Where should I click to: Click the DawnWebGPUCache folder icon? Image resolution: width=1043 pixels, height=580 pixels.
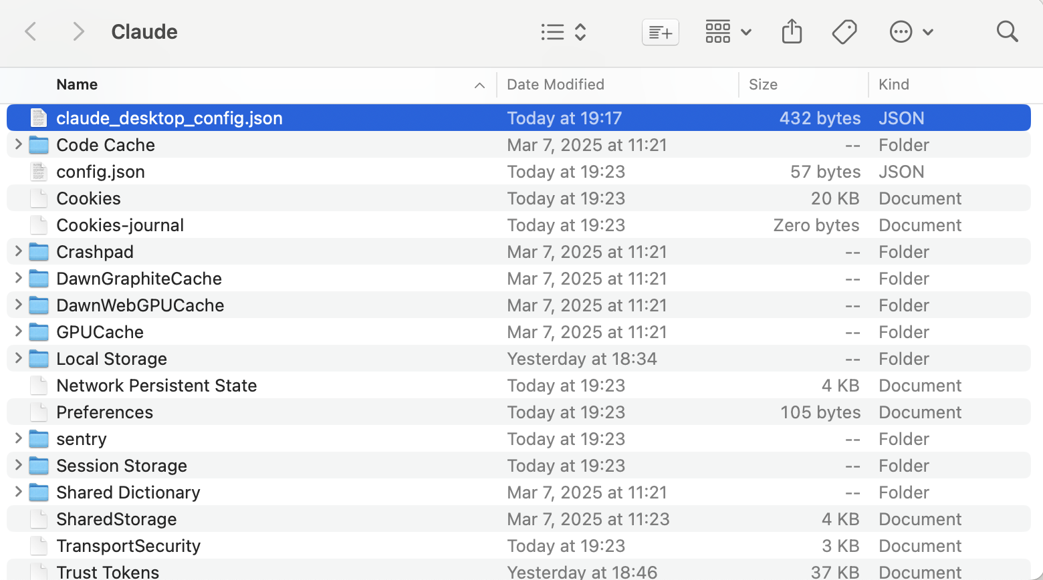(x=39, y=305)
